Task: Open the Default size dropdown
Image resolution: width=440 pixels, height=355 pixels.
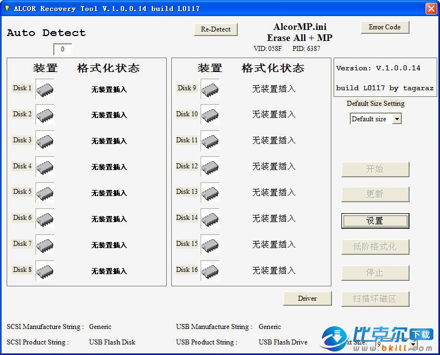Action: (396, 119)
